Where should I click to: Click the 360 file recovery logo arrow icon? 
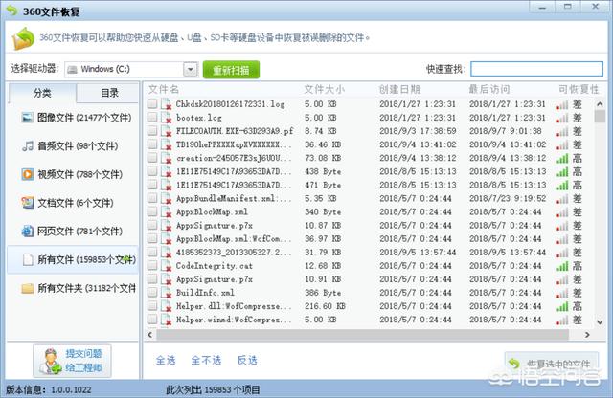(x=23, y=38)
